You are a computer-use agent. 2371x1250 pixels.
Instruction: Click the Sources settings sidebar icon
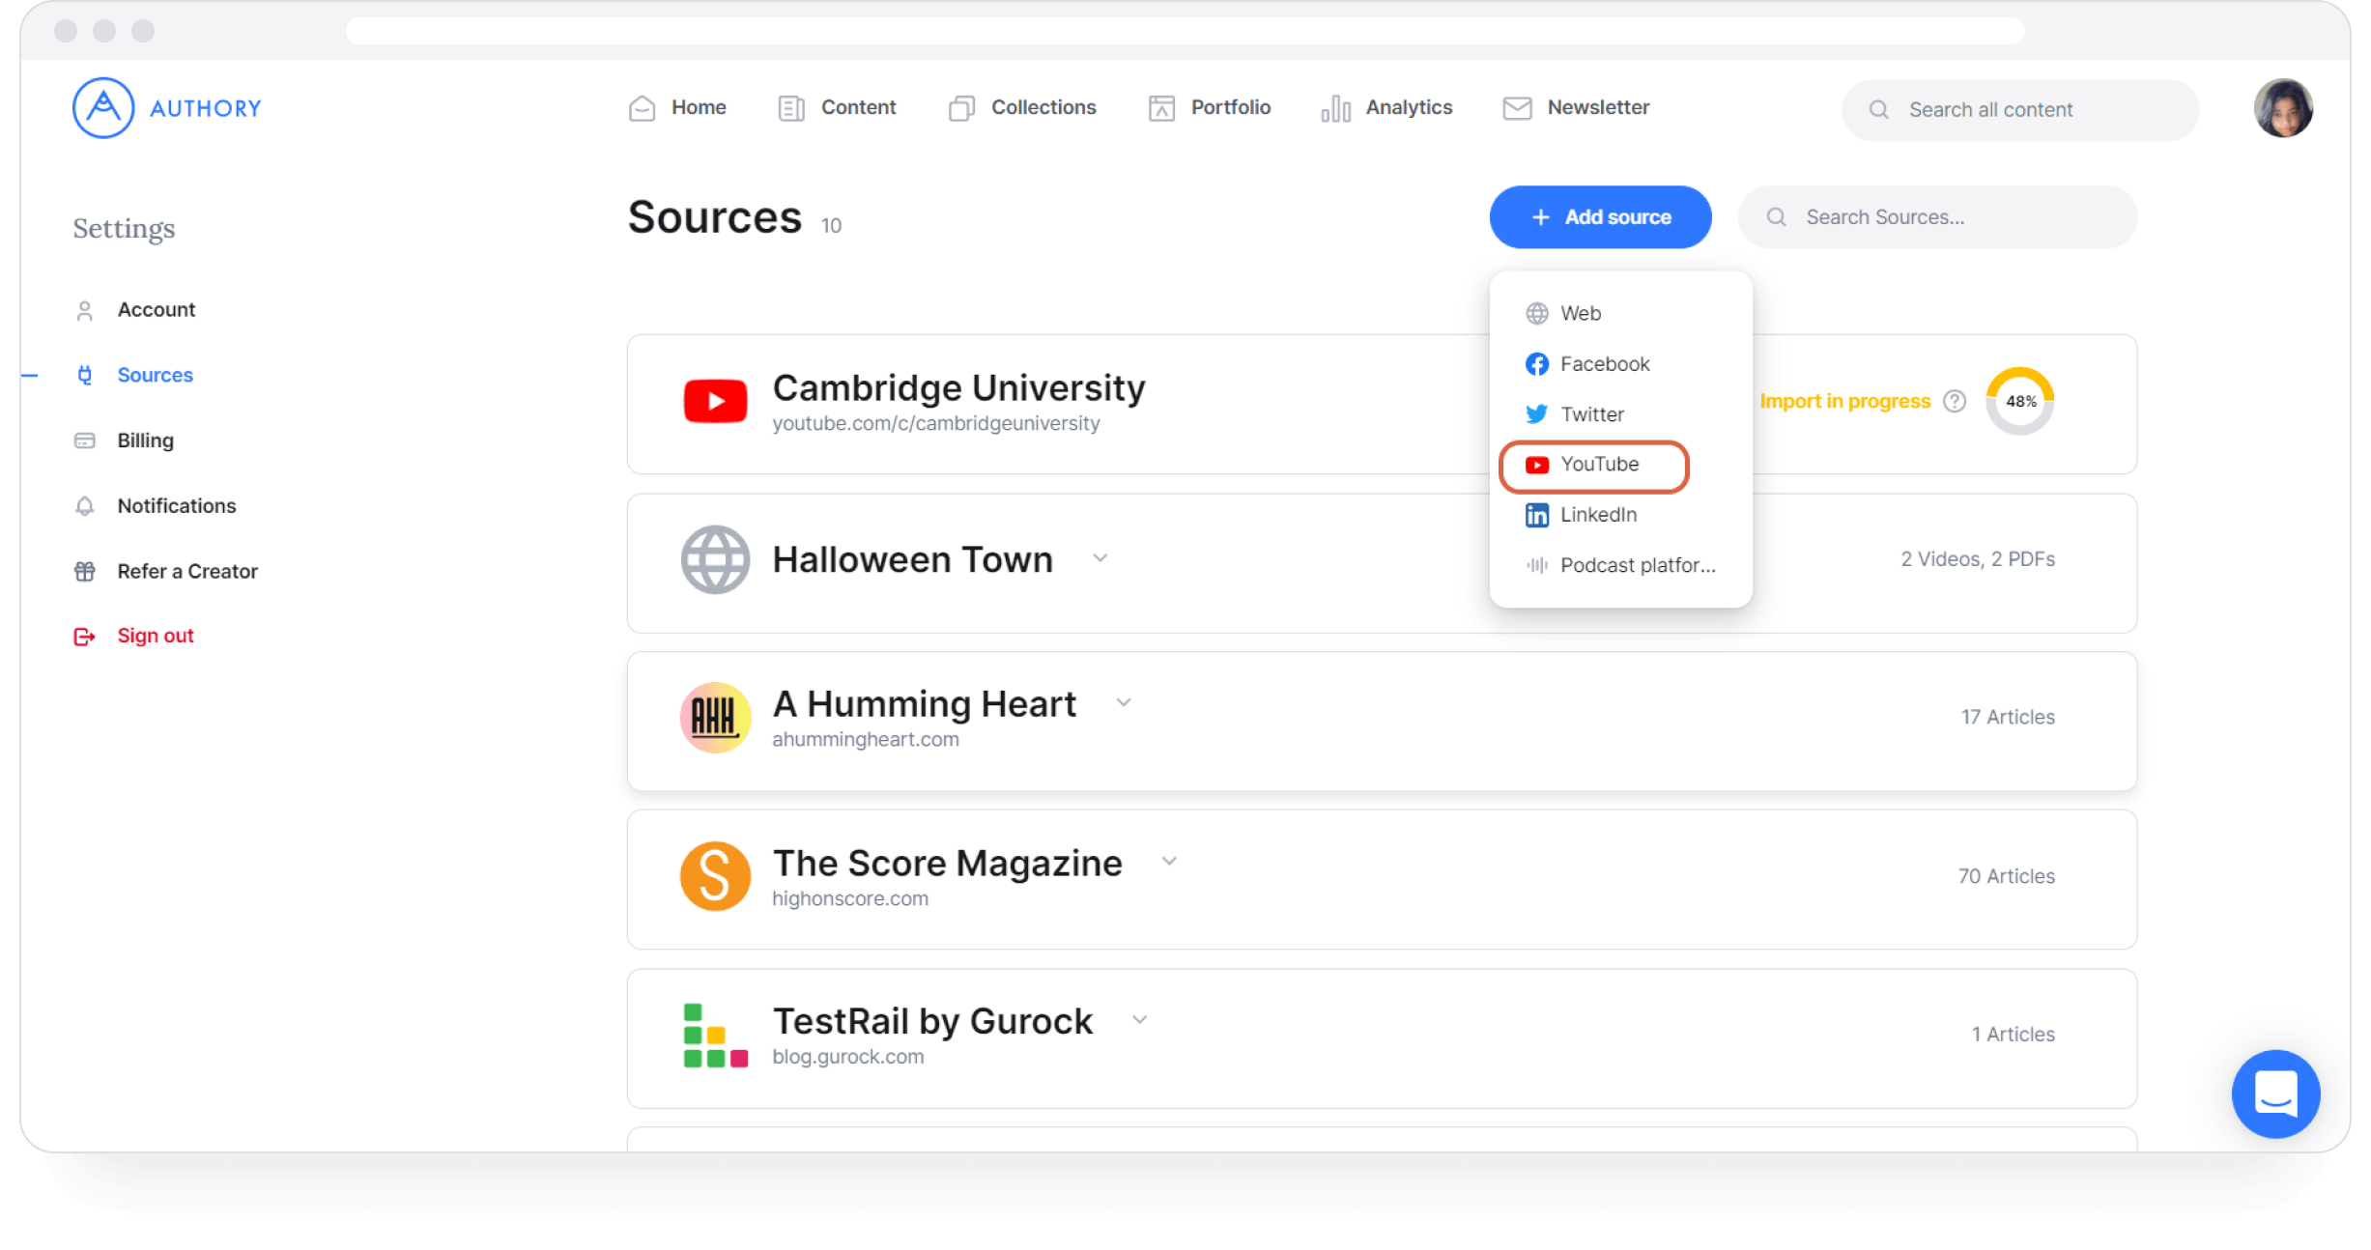[x=83, y=373]
